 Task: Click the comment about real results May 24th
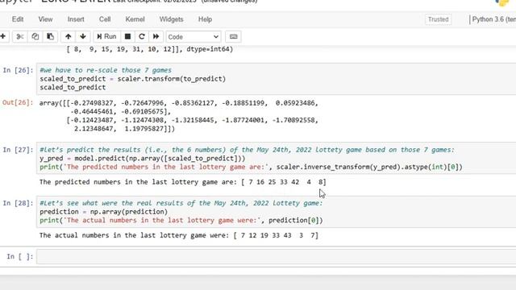[x=181, y=203]
